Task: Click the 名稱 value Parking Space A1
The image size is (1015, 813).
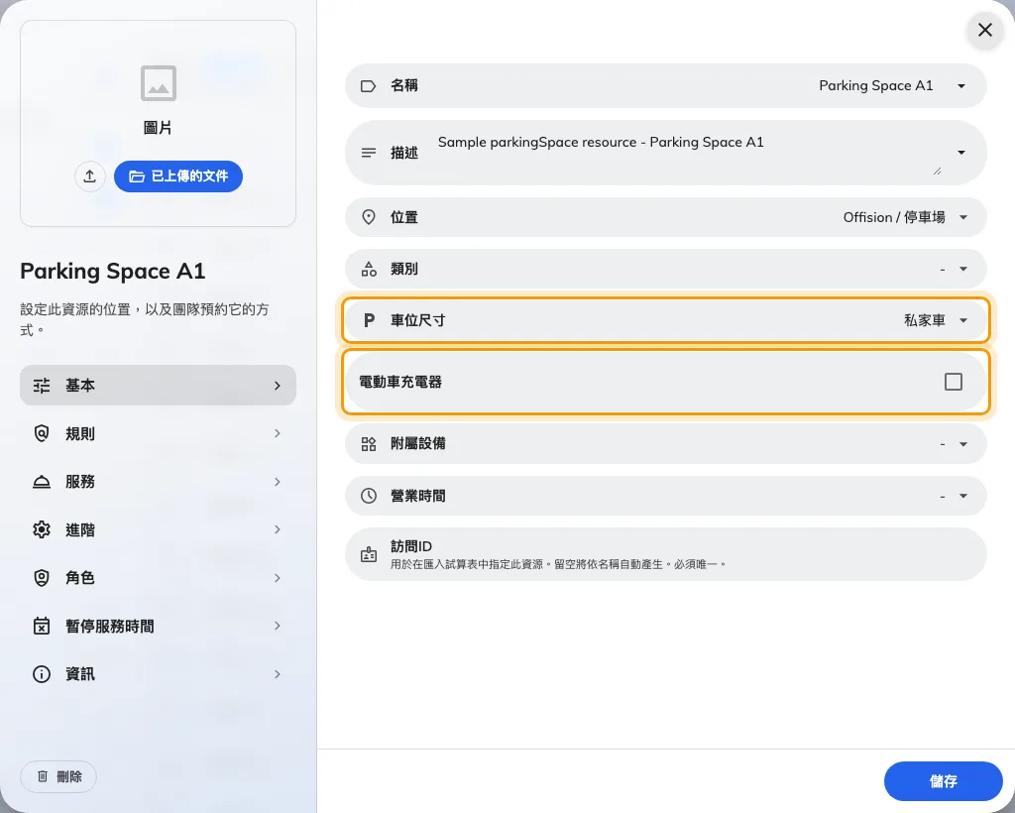Action: point(876,86)
